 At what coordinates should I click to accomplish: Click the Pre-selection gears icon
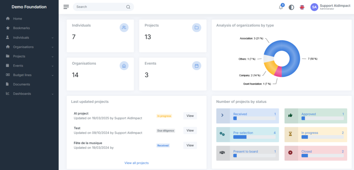point(223,134)
